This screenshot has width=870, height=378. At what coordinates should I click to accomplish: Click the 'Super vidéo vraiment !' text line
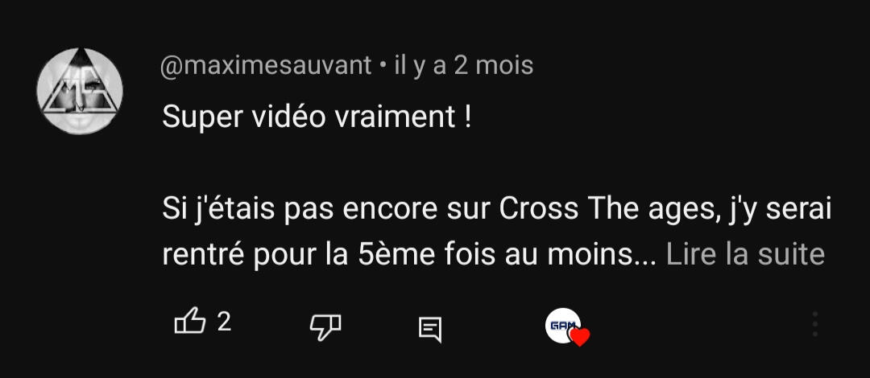317,117
